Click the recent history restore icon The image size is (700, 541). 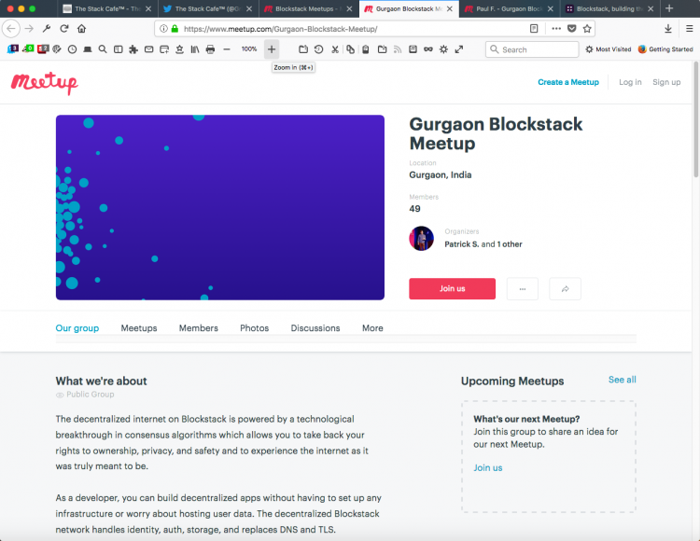click(x=319, y=49)
